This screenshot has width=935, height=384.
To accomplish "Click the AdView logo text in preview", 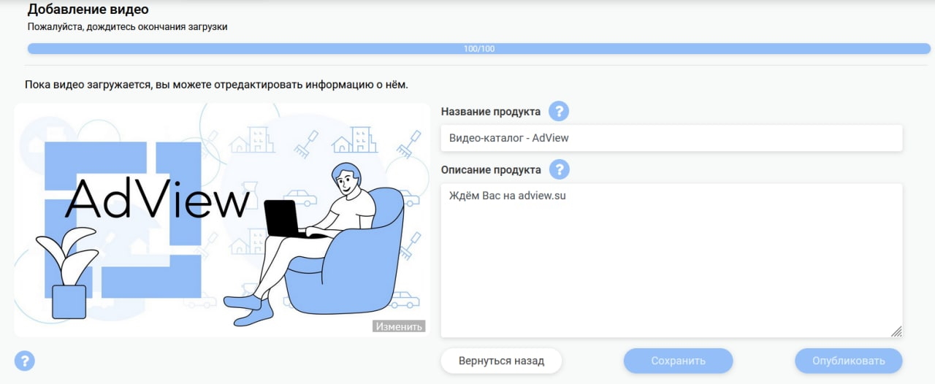I will pyautogui.click(x=157, y=199).
